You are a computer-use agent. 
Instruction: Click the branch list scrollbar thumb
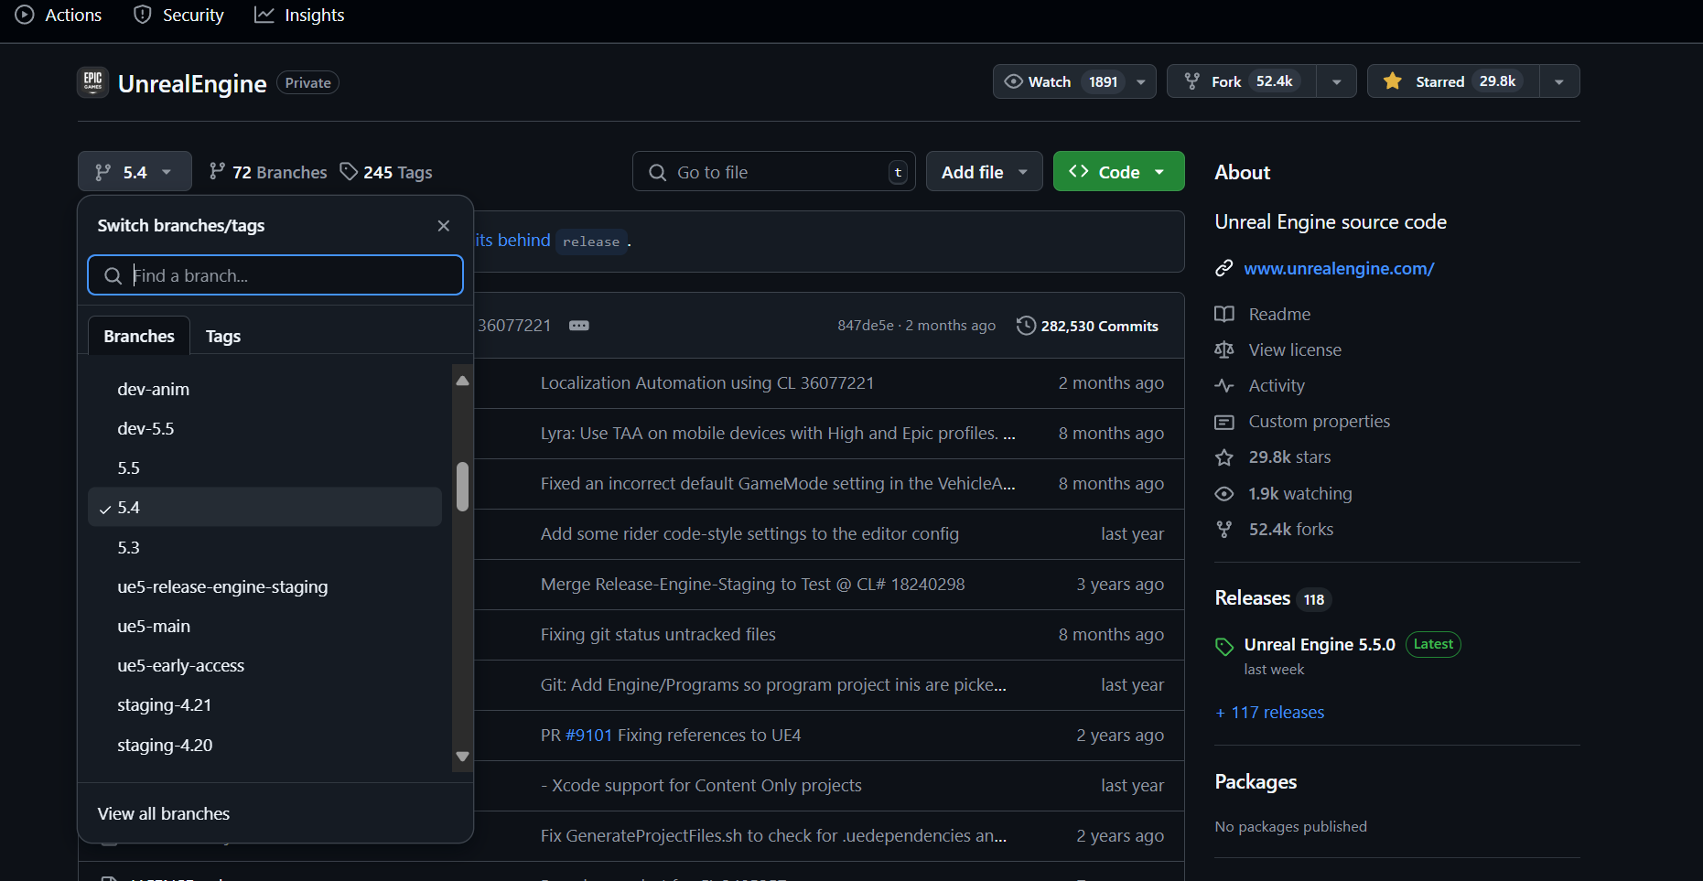[x=462, y=487]
